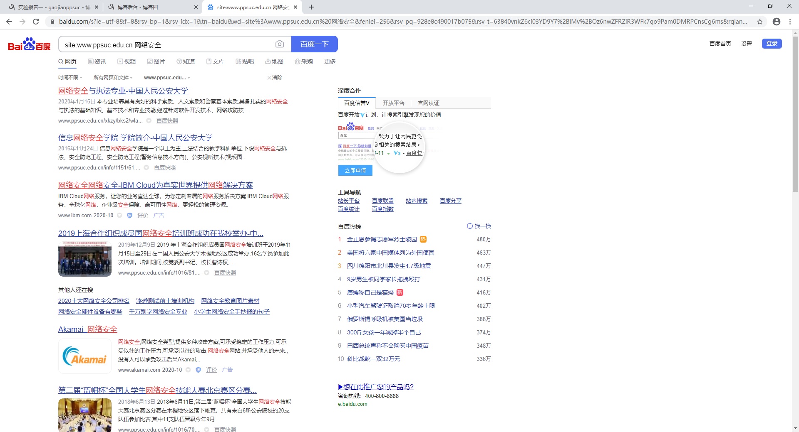Open Chrome three-dot menu
The width and height of the screenshot is (799, 432).
[x=790, y=22]
